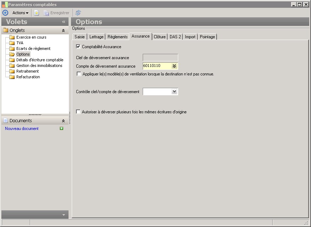This screenshot has height=227, width=311.
Task: Maximize the Paramètres comptables window
Action: (300, 4)
